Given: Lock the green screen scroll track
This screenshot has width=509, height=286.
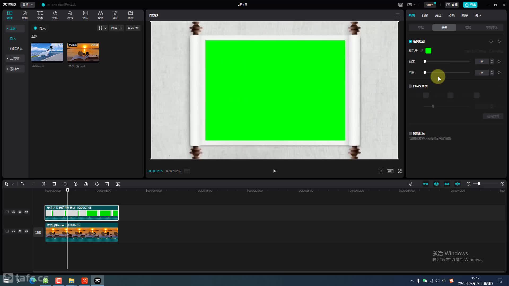Looking at the screenshot, I should [x=14, y=212].
